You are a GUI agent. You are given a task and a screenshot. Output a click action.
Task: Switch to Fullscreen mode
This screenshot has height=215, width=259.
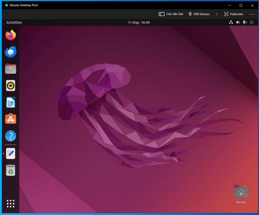tap(233, 14)
